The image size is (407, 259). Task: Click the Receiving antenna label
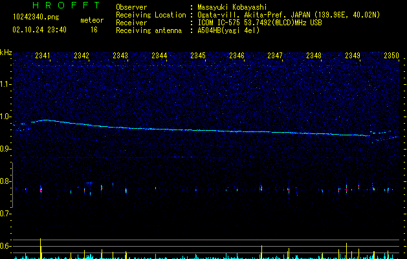click(149, 30)
